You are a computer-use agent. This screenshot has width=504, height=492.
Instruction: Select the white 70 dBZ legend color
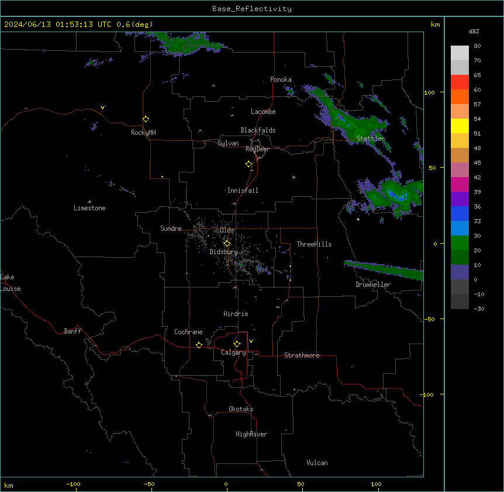[460, 53]
